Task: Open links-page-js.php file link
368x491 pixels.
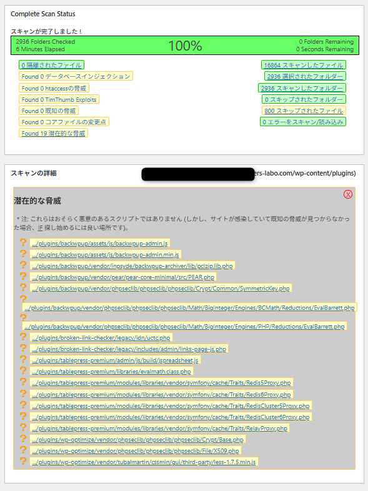Action: (x=129, y=349)
